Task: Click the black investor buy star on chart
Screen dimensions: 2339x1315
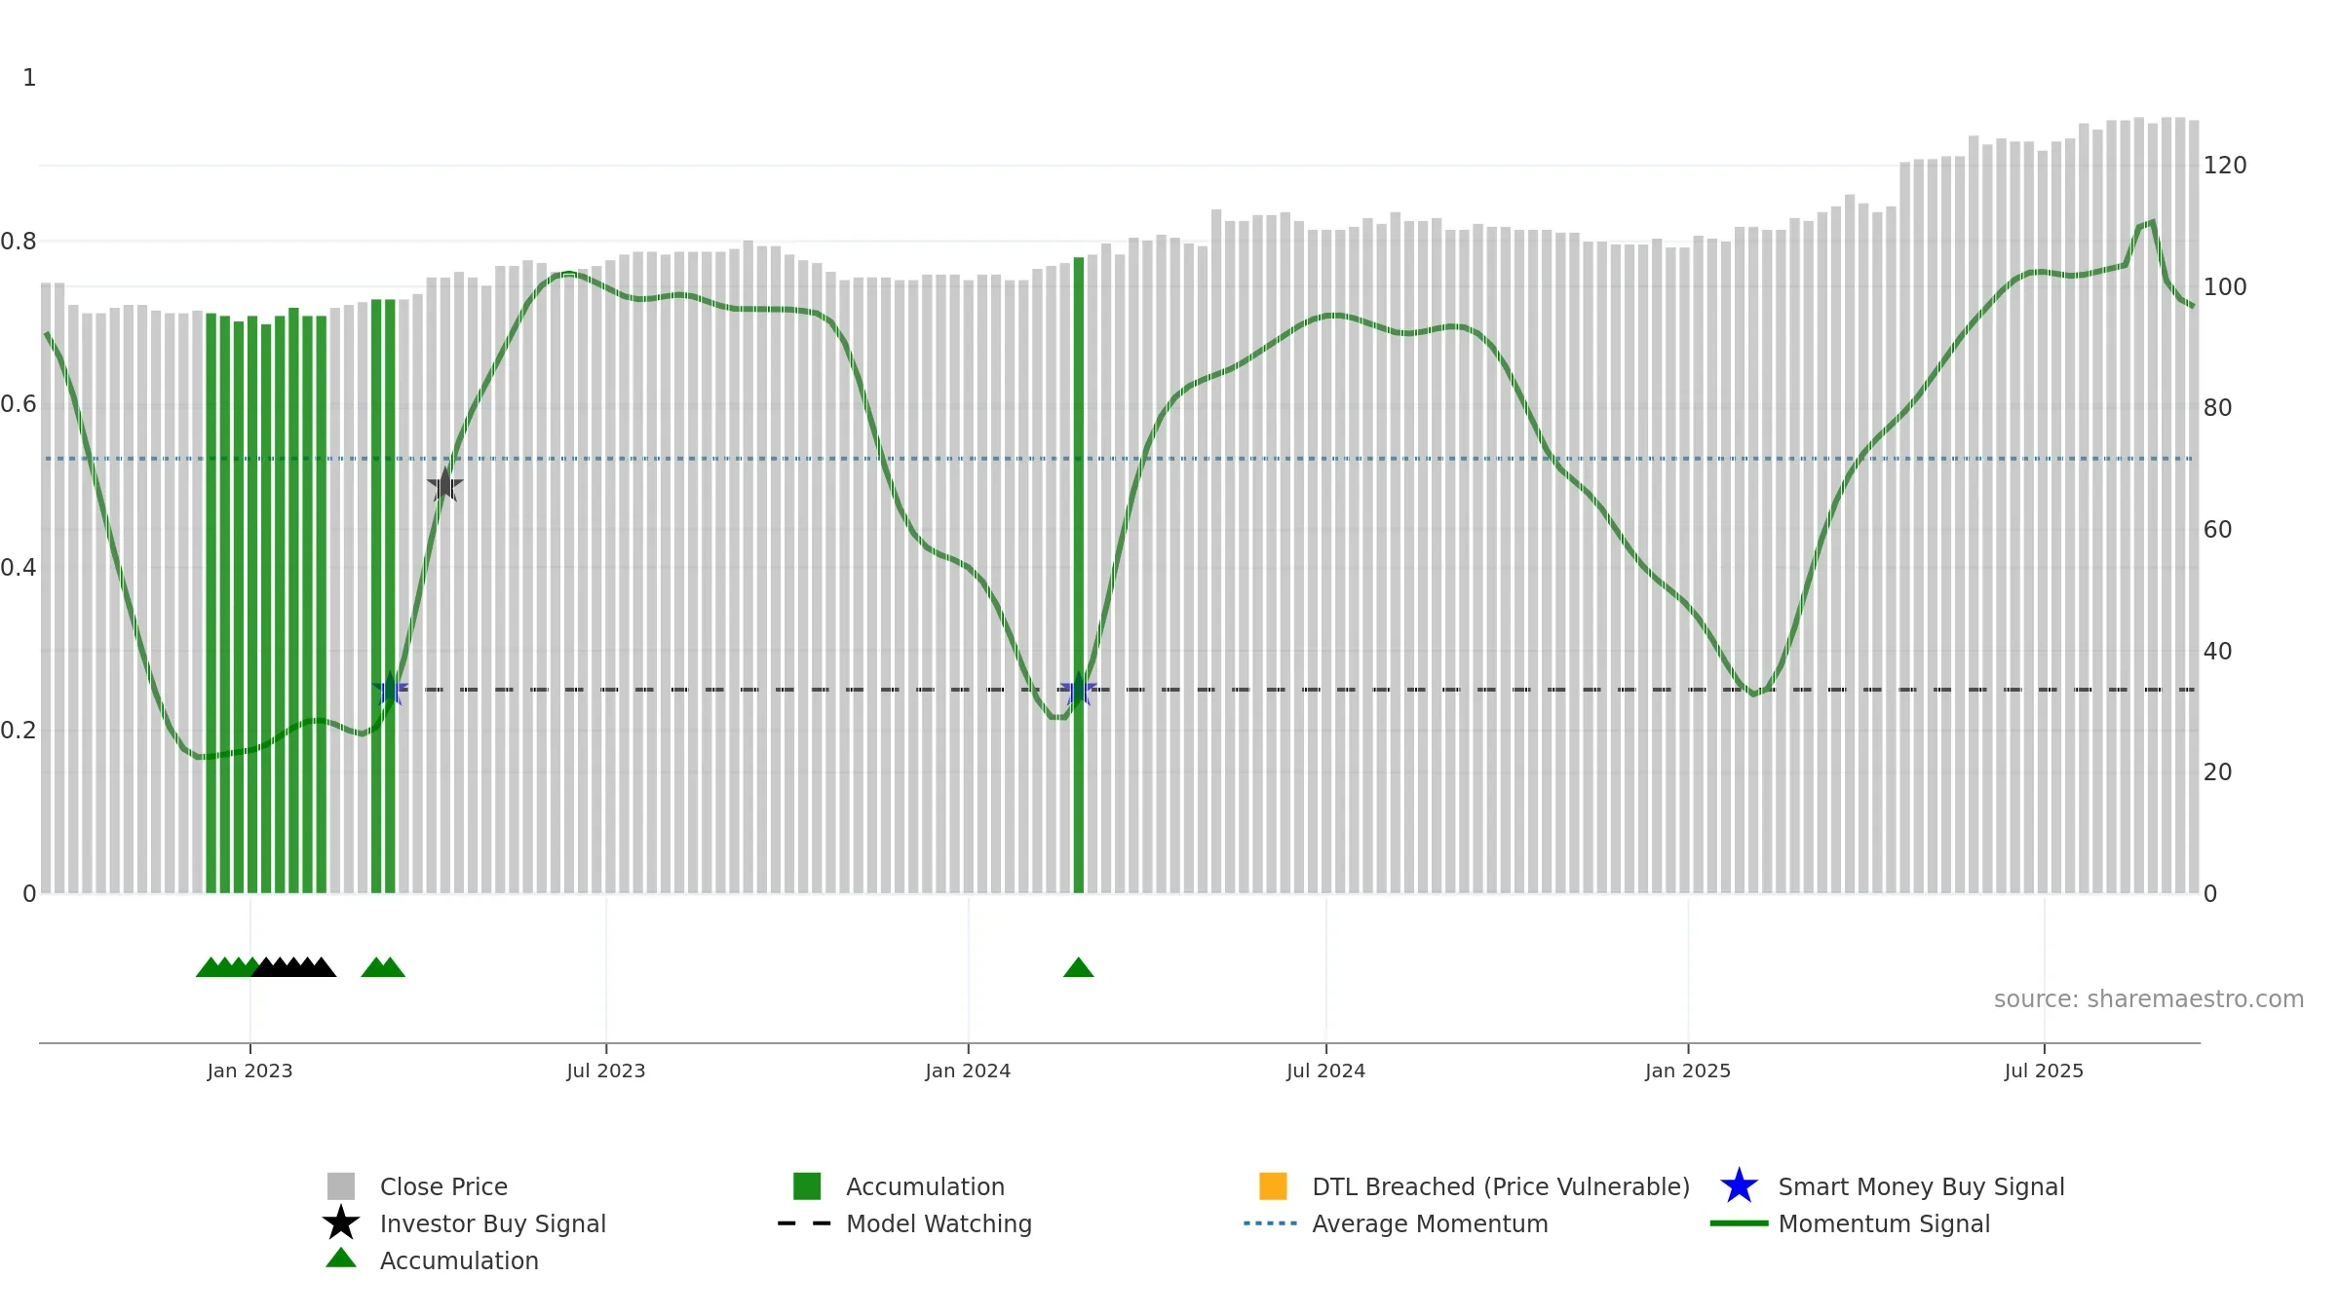Action: pyautogui.click(x=445, y=485)
